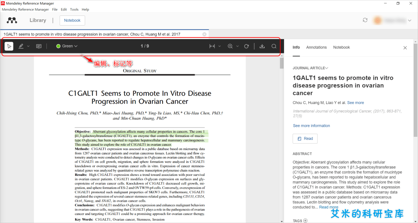The image size is (418, 223).
Task: Activate the highlighter pen tool
Action: click(x=21, y=46)
